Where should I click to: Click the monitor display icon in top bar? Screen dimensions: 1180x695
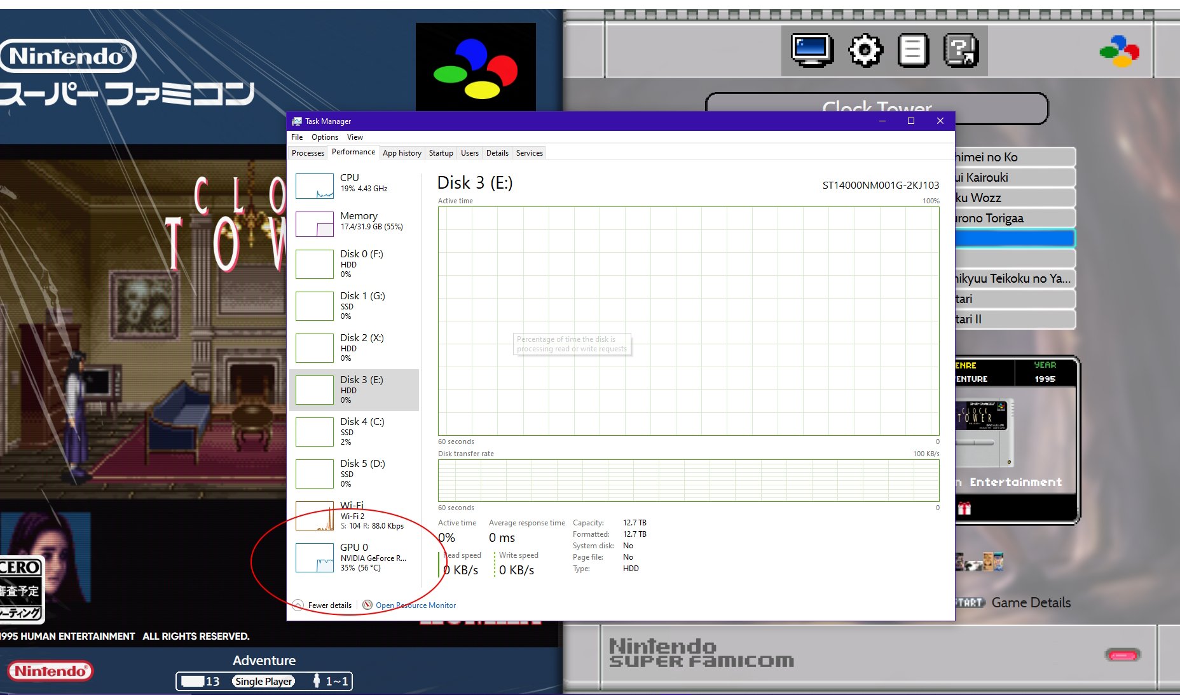[x=812, y=50]
